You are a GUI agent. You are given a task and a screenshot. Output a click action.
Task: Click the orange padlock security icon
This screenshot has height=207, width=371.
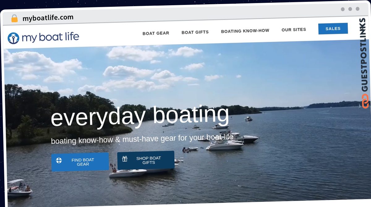[x=15, y=19]
